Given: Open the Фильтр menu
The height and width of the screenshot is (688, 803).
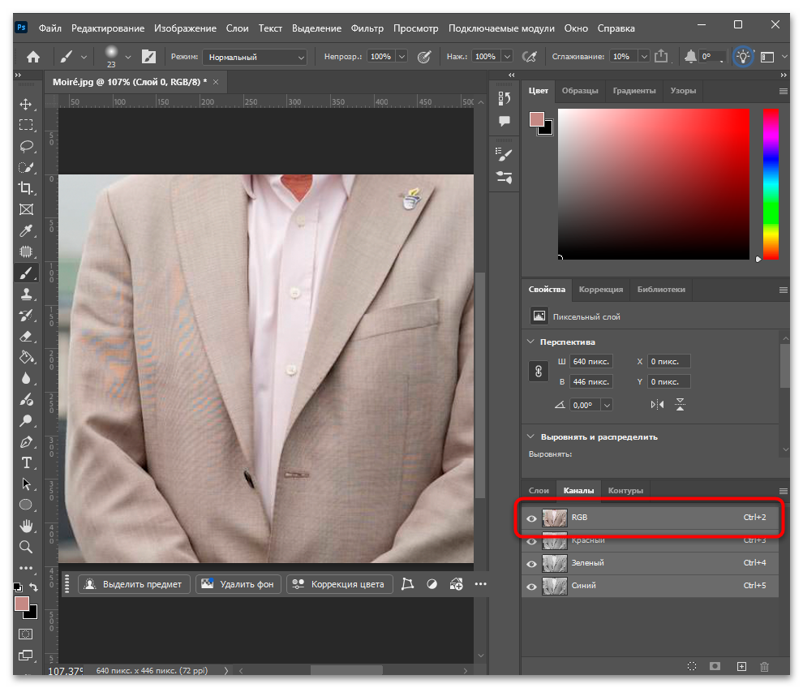Looking at the screenshot, I should pyautogui.click(x=367, y=28).
